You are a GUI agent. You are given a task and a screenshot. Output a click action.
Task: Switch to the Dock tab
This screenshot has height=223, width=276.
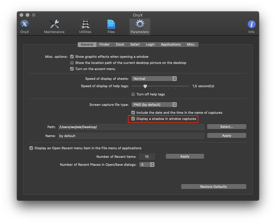(120, 45)
